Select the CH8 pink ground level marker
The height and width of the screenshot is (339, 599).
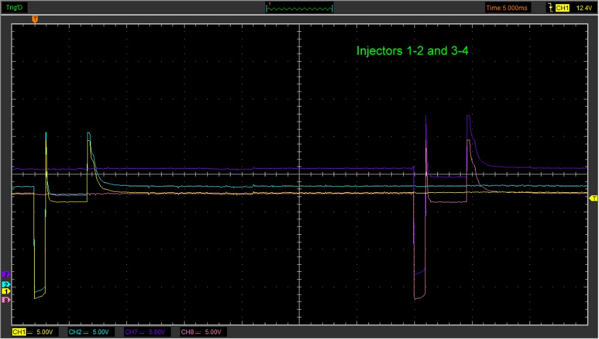(x=6, y=300)
